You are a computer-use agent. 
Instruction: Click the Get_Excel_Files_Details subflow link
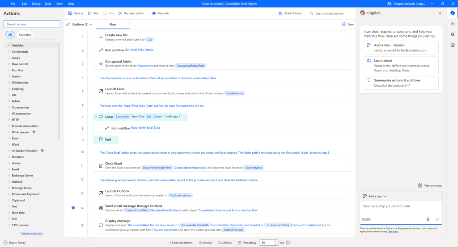pos(139,50)
